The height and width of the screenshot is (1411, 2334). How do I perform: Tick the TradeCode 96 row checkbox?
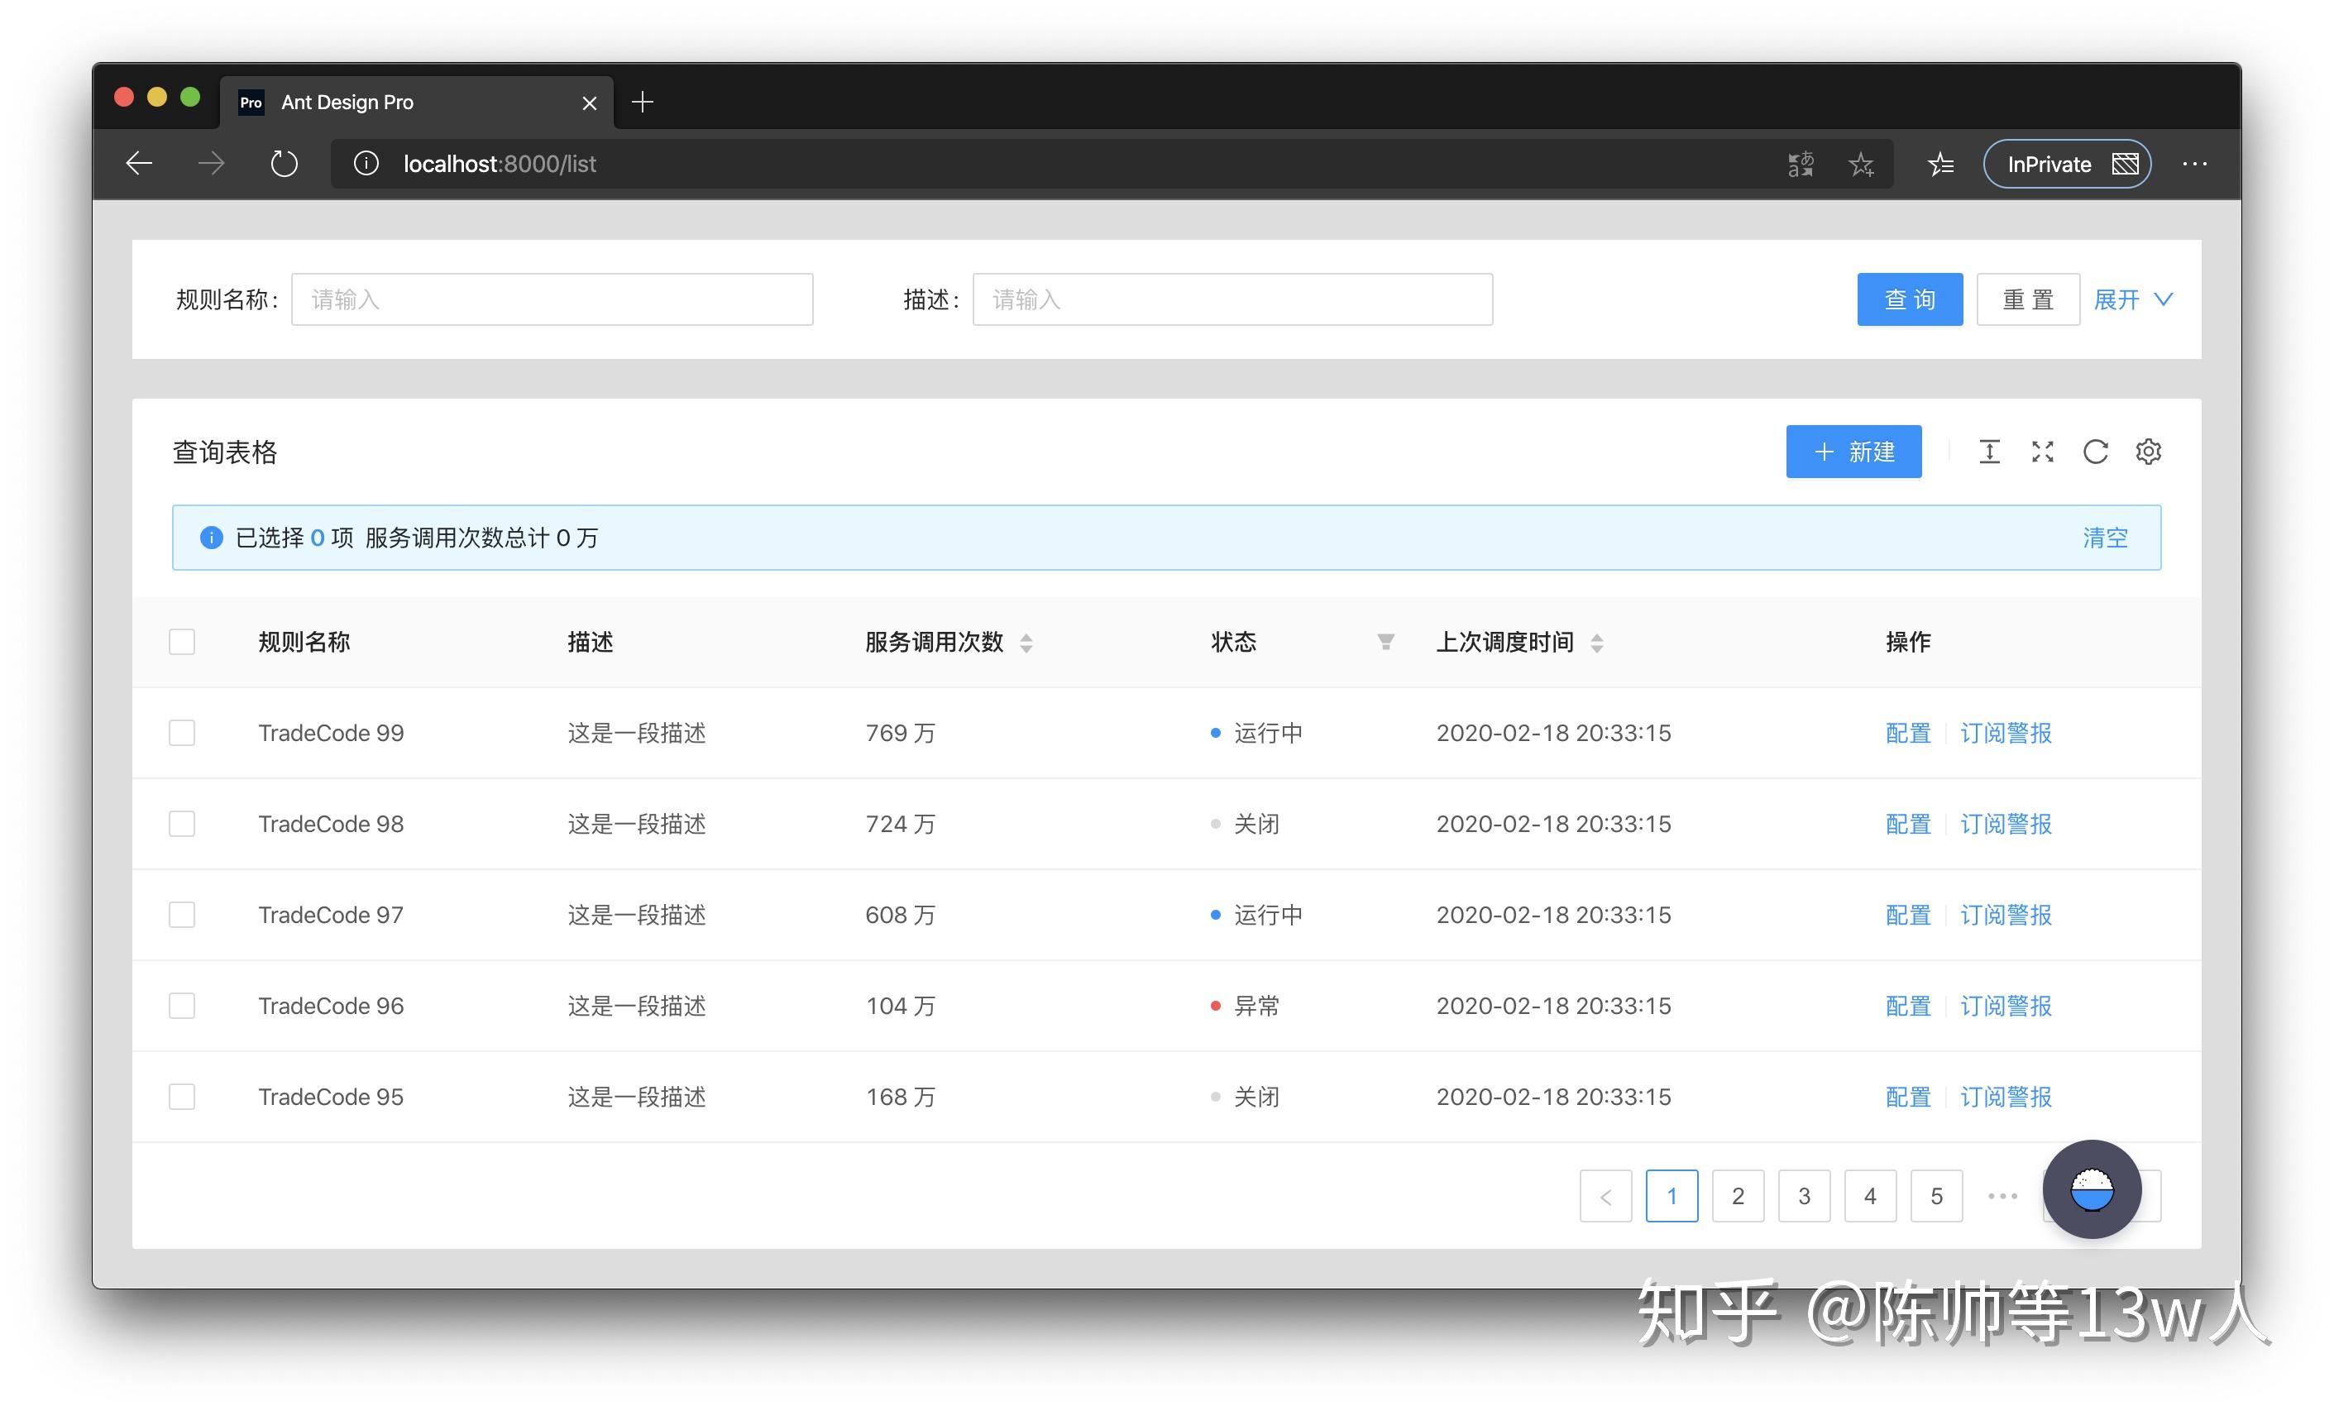click(182, 1006)
